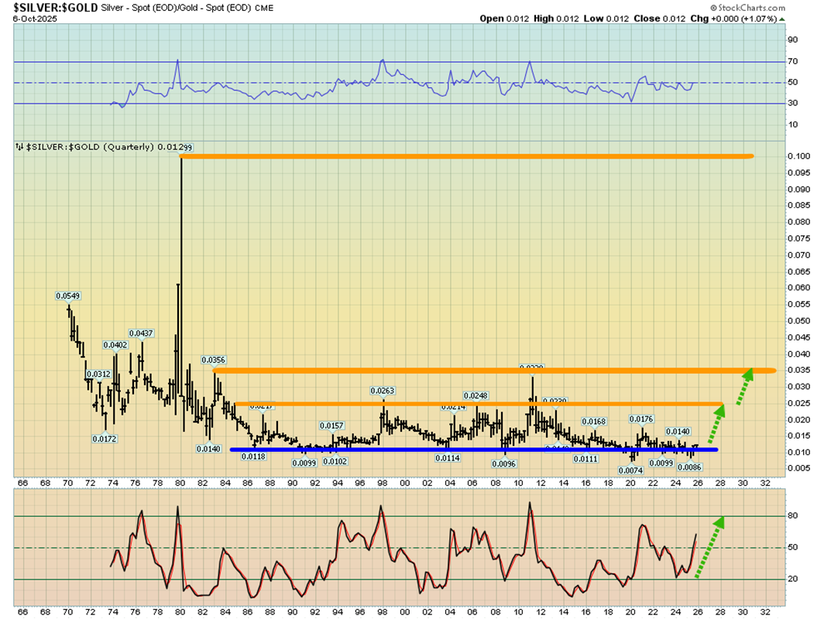The width and height of the screenshot is (824, 619).
Task: Click the green arrow in the bottom oscillator panel
Action: tap(709, 547)
